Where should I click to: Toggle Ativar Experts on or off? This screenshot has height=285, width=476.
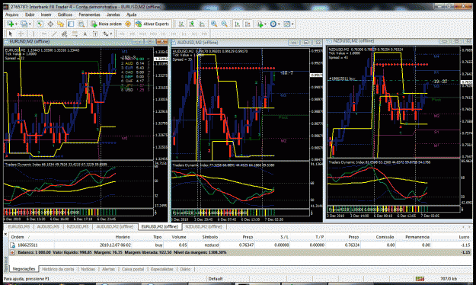pyautogui.click(x=152, y=24)
